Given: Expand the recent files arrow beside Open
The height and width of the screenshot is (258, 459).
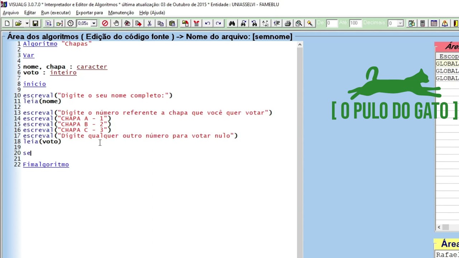Looking at the screenshot, I should click(x=27, y=23).
